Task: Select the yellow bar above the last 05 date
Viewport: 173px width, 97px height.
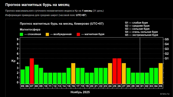Action: coord(161,74)
